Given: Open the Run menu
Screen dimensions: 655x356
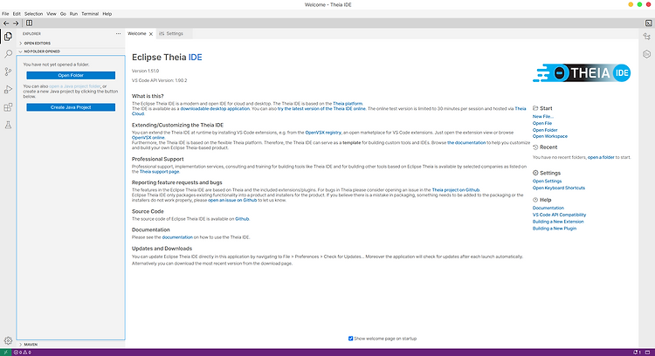Looking at the screenshot, I should (x=73, y=14).
